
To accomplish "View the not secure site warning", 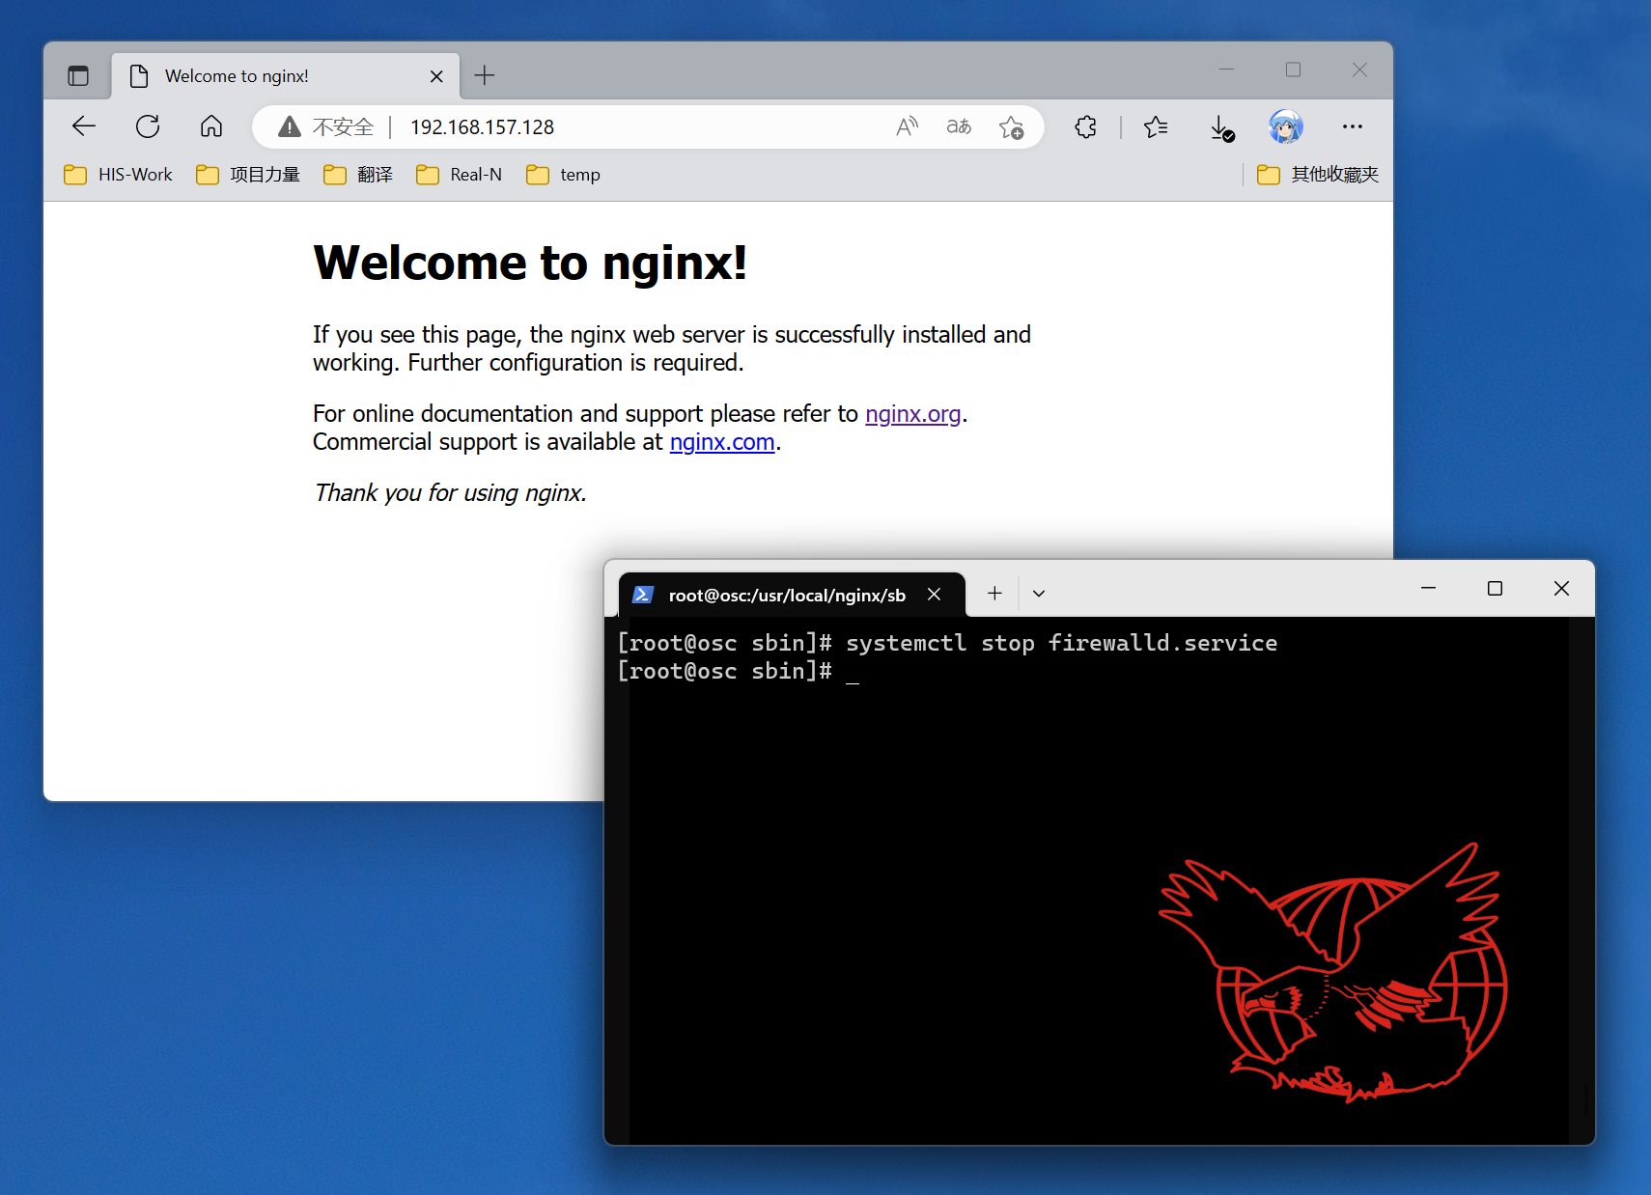I will tap(325, 126).
